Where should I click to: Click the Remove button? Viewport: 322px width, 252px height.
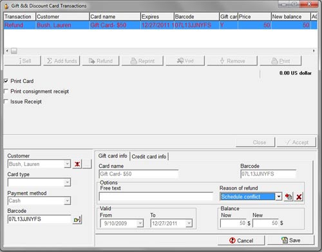(232, 61)
